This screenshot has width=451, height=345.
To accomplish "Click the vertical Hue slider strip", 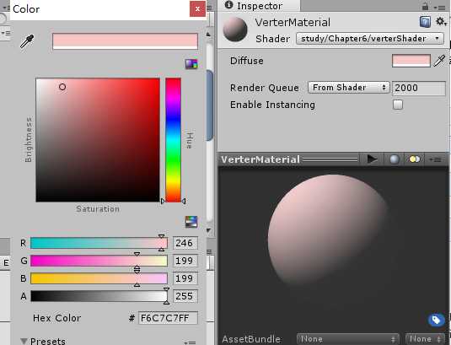I will click(x=173, y=140).
